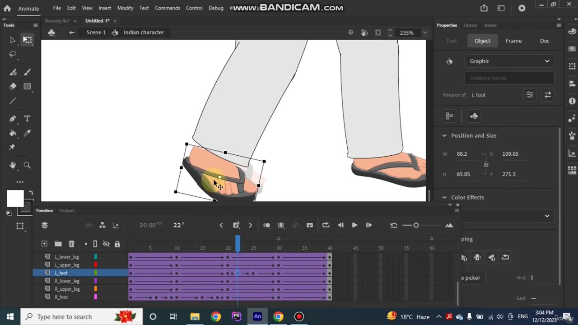Adjust the timeline zoom slider

416,225
